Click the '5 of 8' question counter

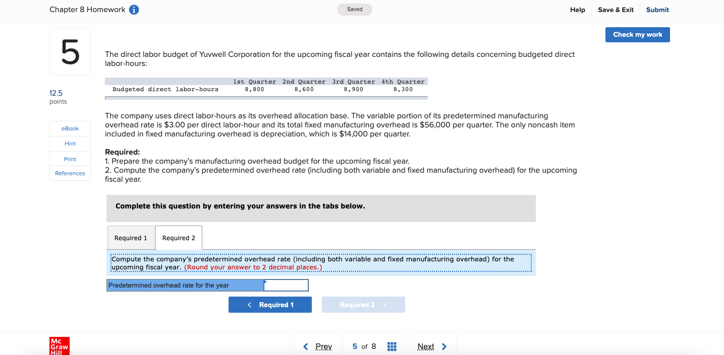[364, 346]
